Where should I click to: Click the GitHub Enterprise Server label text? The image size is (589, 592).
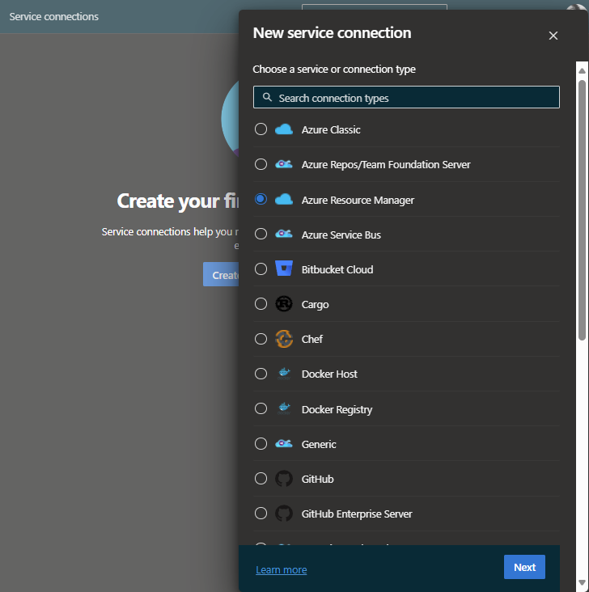tap(356, 514)
